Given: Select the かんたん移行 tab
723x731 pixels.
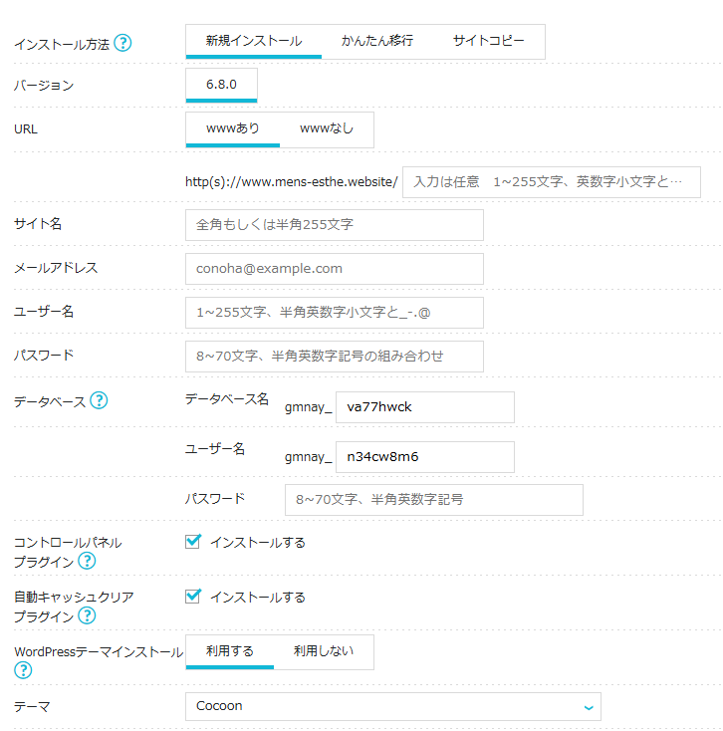Looking at the screenshot, I should point(376,41).
